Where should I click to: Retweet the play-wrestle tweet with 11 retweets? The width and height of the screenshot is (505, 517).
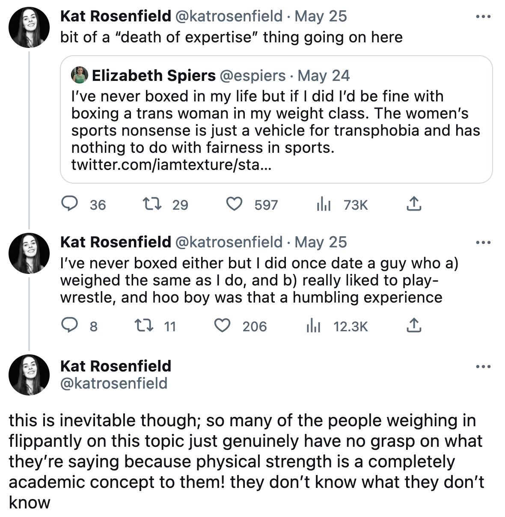click(x=143, y=326)
